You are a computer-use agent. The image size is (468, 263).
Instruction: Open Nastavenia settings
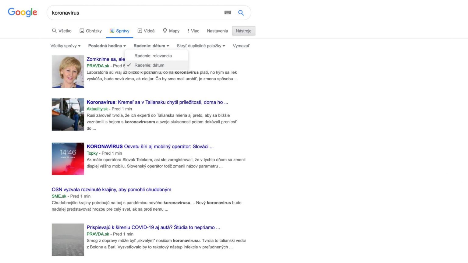[217, 31]
